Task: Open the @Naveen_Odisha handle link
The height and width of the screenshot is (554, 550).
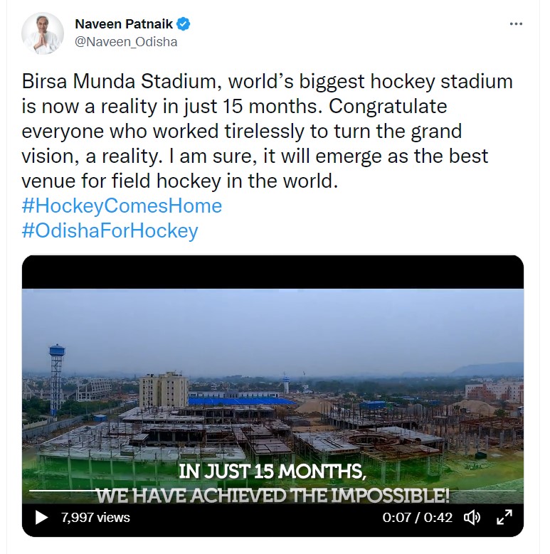Action: coord(126,42)
